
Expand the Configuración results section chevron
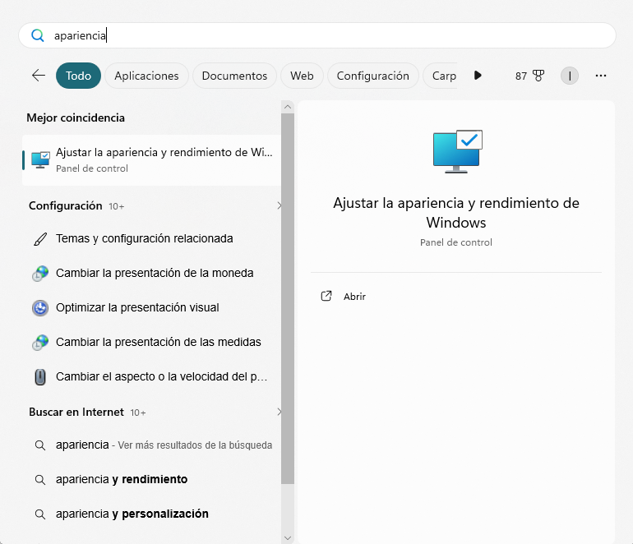[279, 205]
